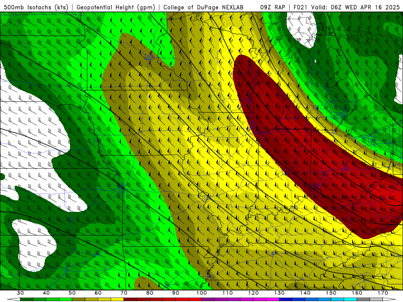Image resolution: width=403 pixels, height=302 pixels.
Task: Click the 100 label on the color scale
Action: click(201, 293)
